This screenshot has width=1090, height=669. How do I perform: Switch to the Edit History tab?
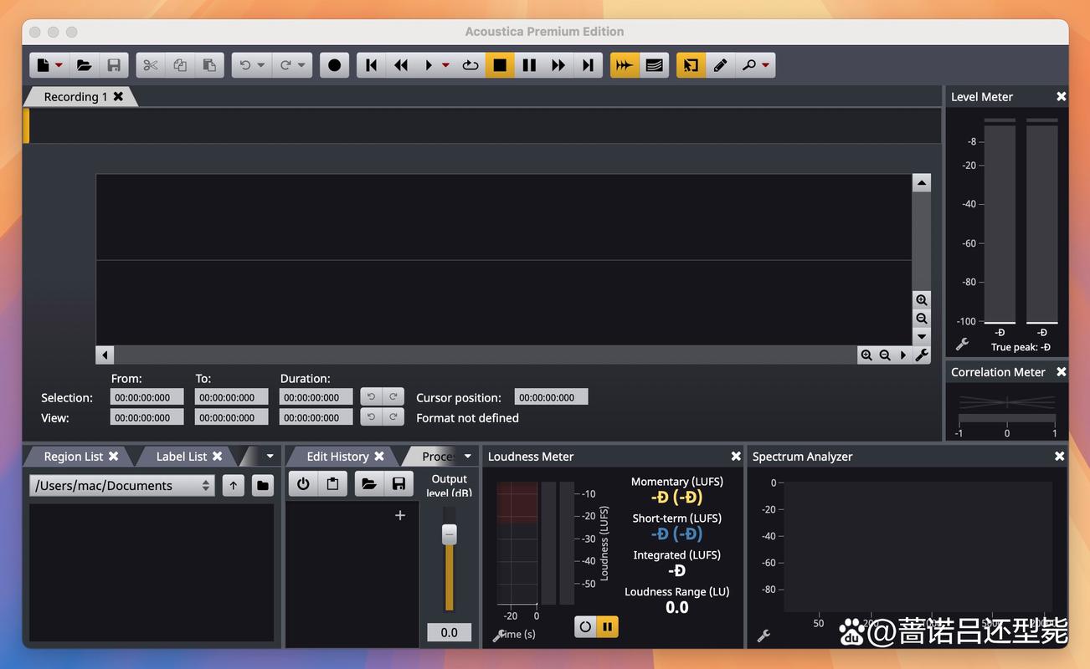[337, 457]
